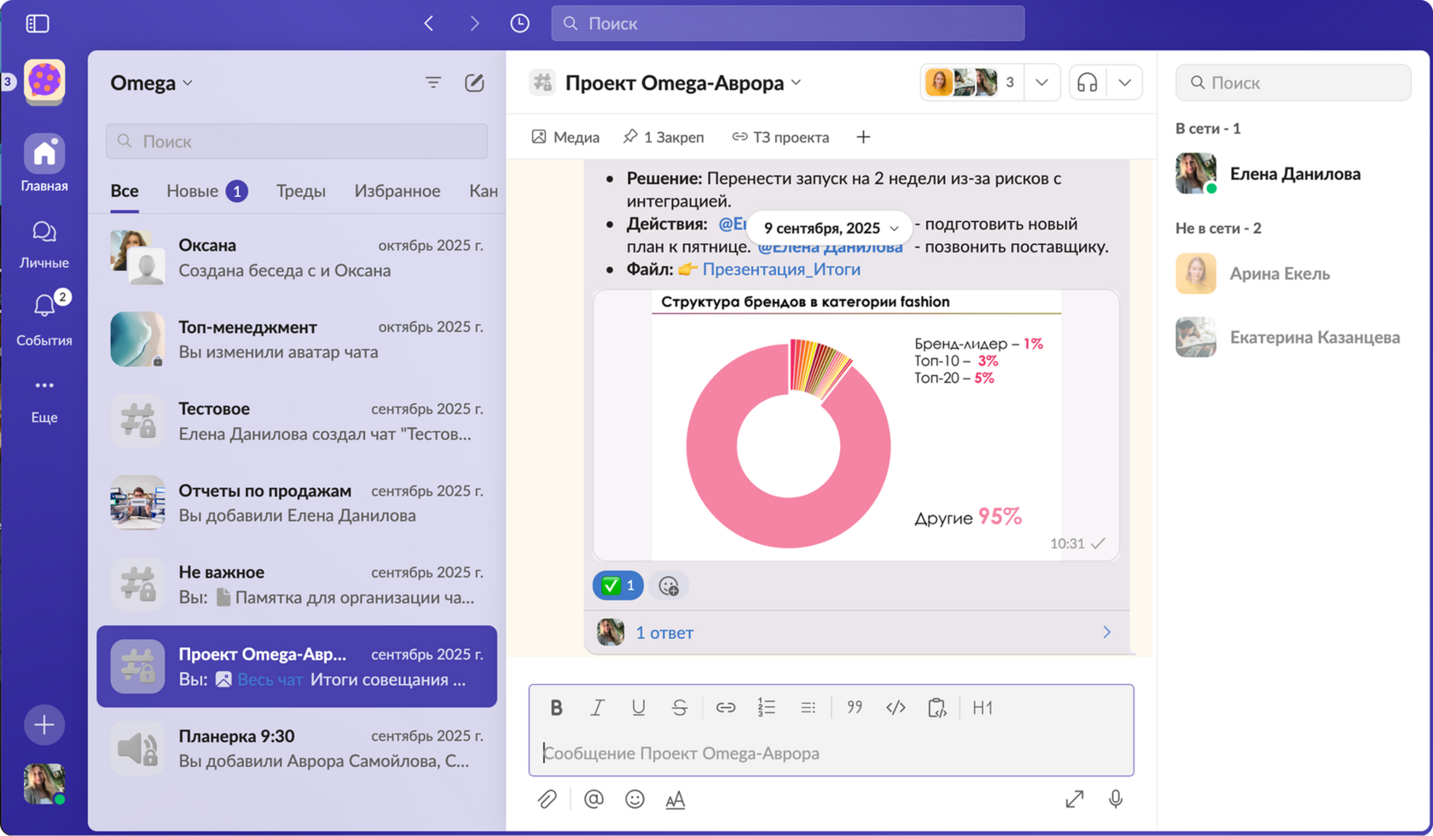Open the Omega workspace dropdown
Viewport: 1433px width, 836px height.
tap(151, 83)
